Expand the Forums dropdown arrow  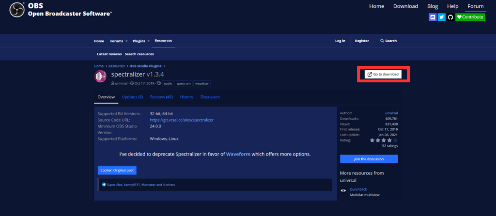coord(126,41)
